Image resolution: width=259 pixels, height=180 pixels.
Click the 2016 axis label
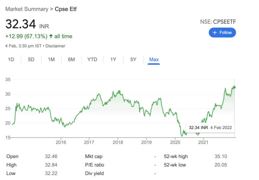61,142
